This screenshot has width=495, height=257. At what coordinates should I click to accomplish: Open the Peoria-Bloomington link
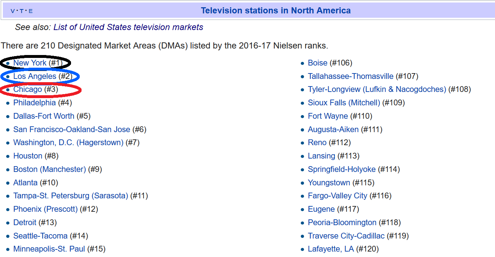pos(342,222)
